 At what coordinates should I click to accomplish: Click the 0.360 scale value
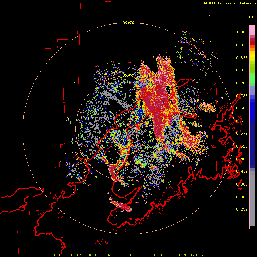tap(242, 184)
